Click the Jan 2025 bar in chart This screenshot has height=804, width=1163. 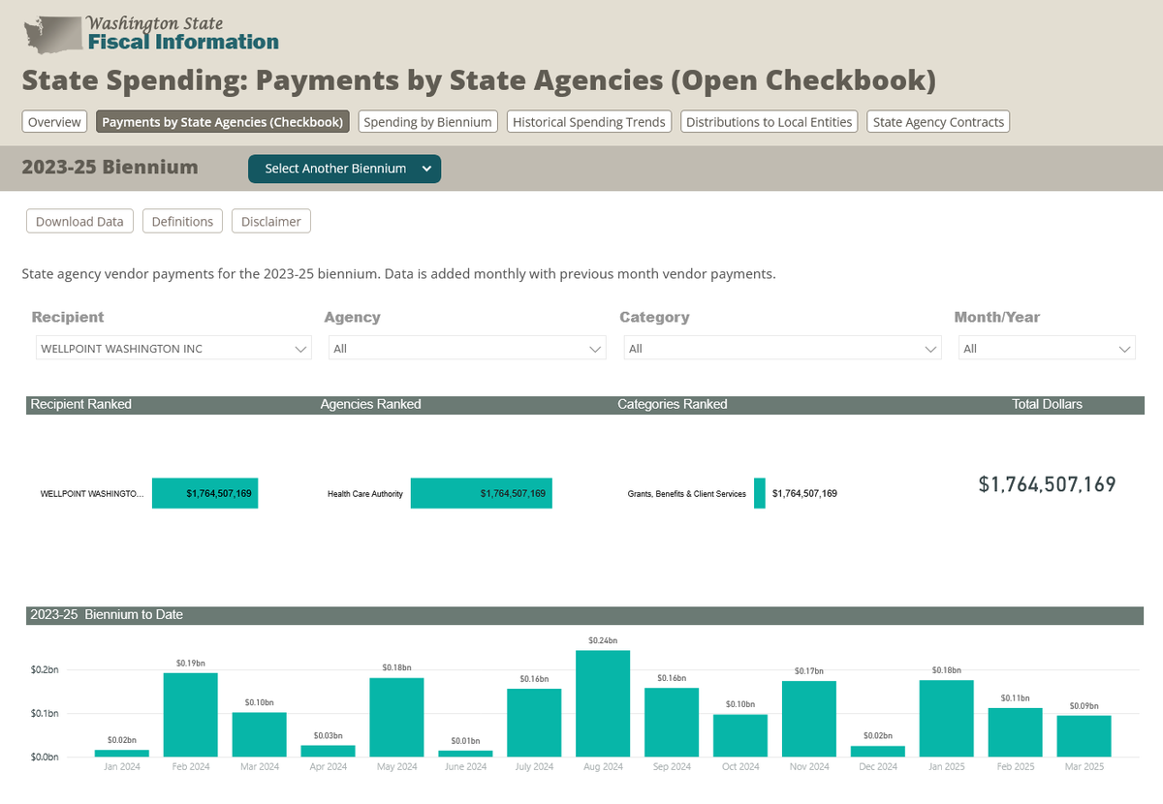click(947, 718)
